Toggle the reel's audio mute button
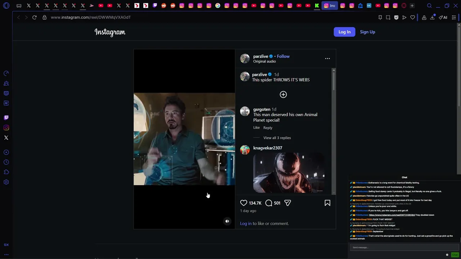The height and width of the screenshot is (259, 461). (227, 221)
